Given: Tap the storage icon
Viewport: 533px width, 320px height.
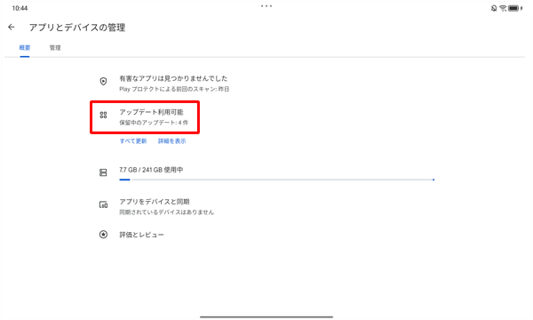Looking at the screenshot, I should [103, 172].
